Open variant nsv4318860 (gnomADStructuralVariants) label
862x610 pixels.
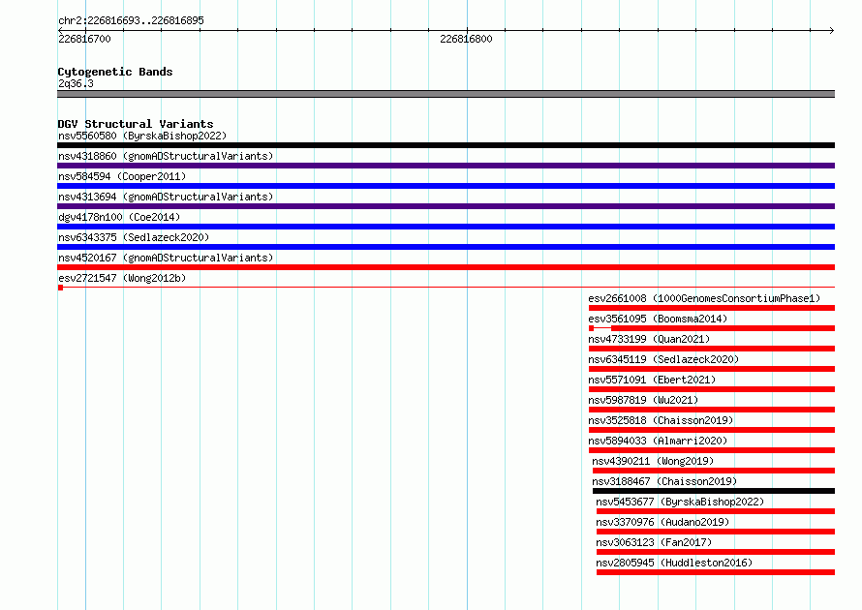coord(166,156)
